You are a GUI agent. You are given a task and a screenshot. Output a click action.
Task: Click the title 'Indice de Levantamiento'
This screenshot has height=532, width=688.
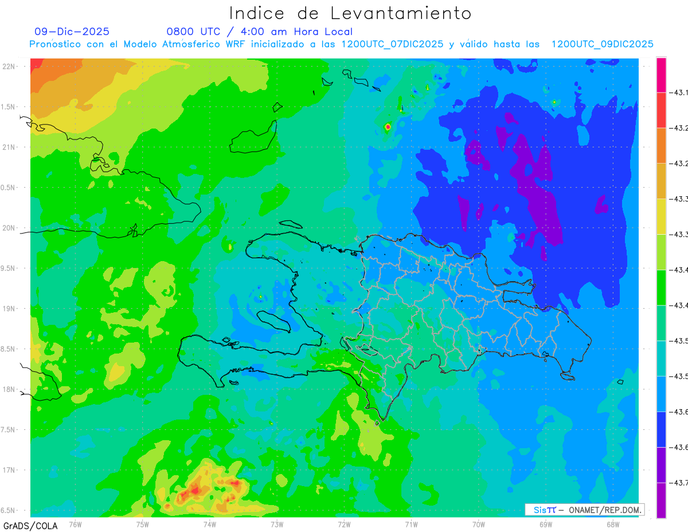click(x=350, y=13)
